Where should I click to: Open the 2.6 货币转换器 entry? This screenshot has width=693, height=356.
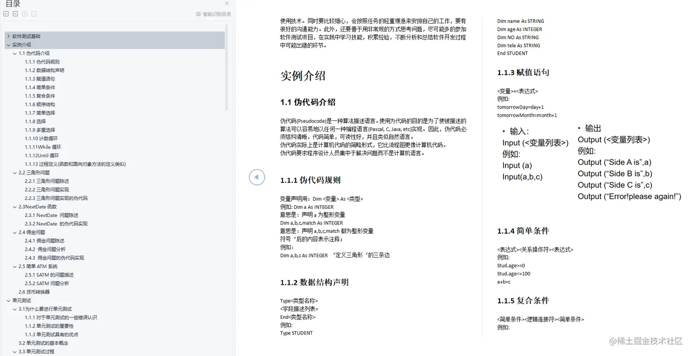click(x=35, y=291)
